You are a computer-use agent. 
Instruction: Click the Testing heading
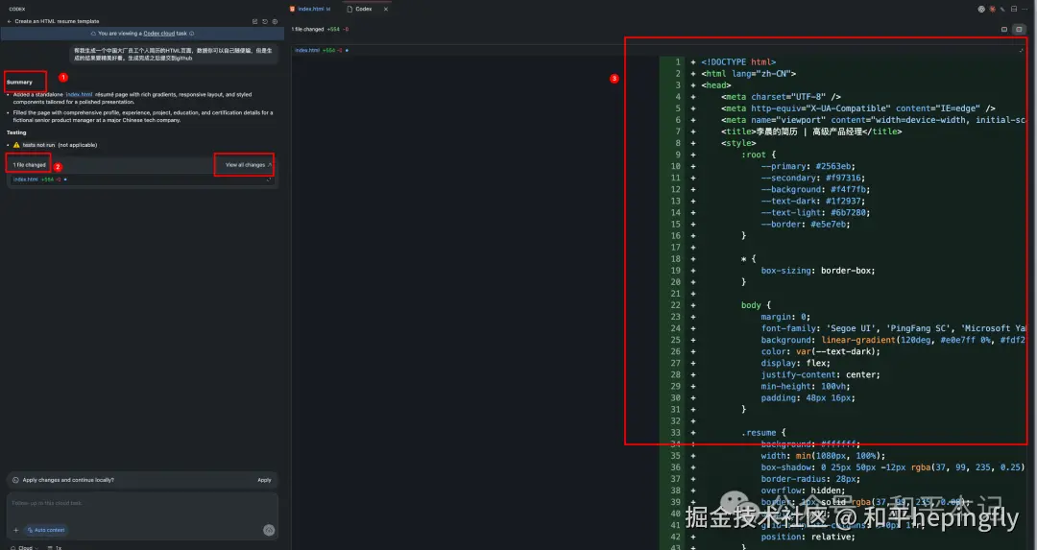click(x=16, y=132)
